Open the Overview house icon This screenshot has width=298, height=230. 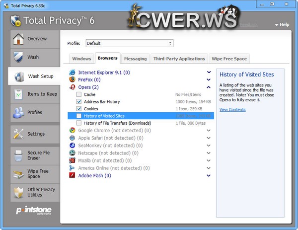click(x=18, y=39)
